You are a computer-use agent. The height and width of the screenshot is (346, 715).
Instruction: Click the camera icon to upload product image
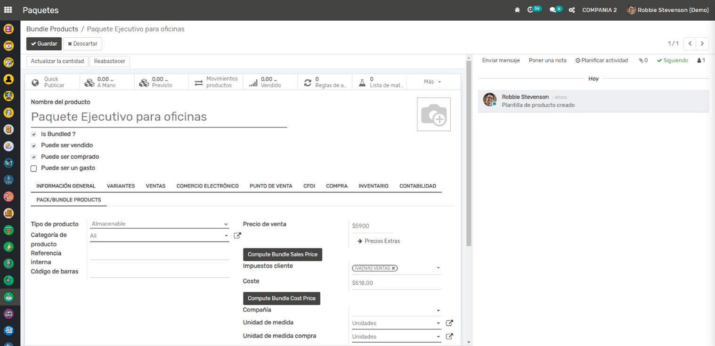(x=433, y=114)
